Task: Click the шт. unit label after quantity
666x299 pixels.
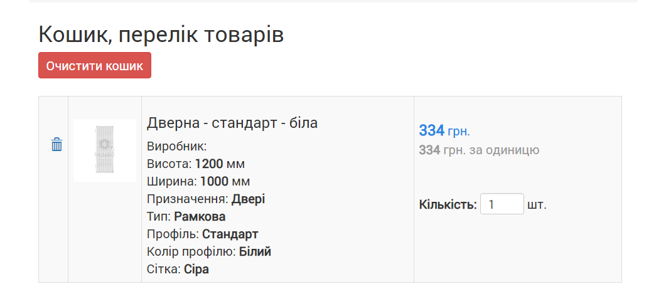Action: tap(537, 205)
